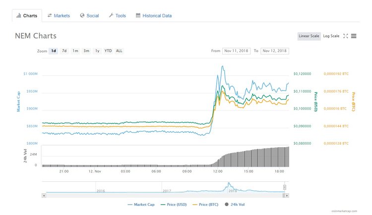Click the $800M market cap axis label

pyautogui.click(x=32, y=143)
